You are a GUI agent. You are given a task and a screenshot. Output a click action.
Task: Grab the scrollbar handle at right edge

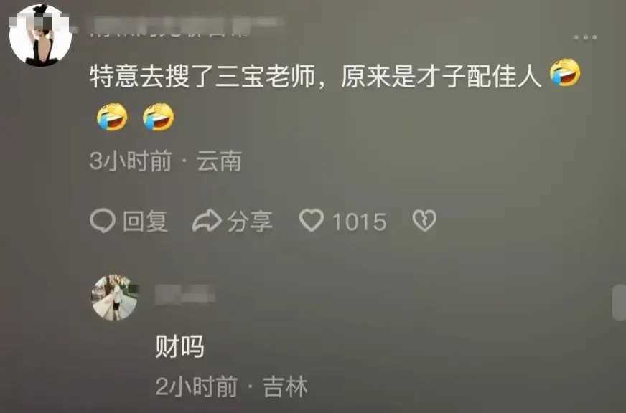(x=620, y=303)
